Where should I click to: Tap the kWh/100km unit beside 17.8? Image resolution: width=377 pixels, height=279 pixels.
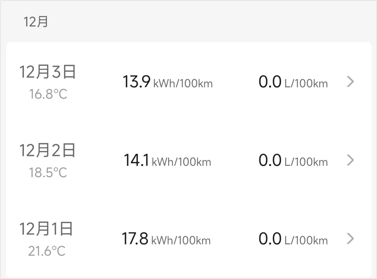click(x=181, y=240)
